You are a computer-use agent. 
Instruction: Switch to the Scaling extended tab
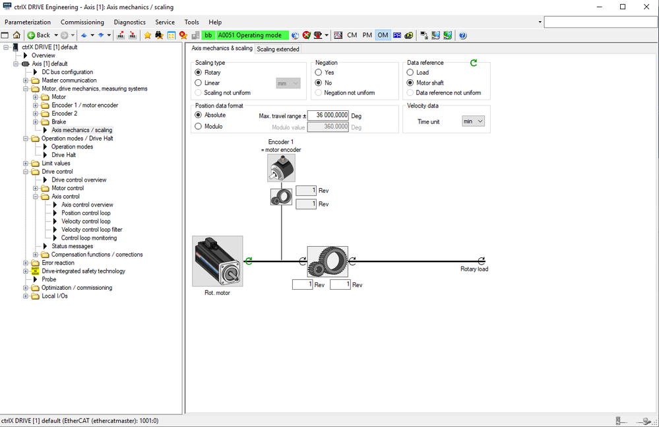pyautogui.click(x=278, y=49)
